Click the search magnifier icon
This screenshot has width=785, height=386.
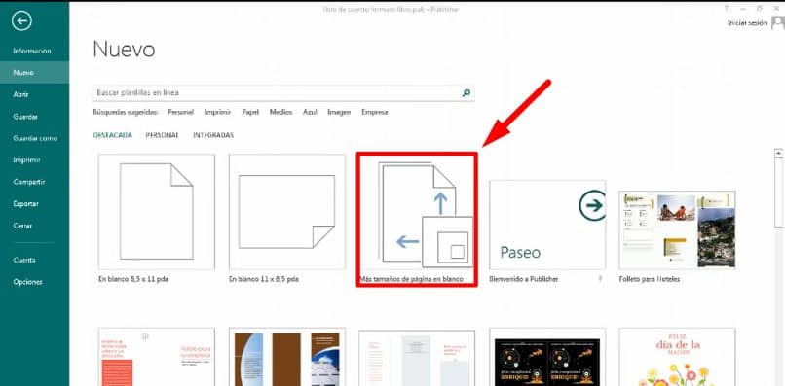pyautogui.click(x=467, y=93)
